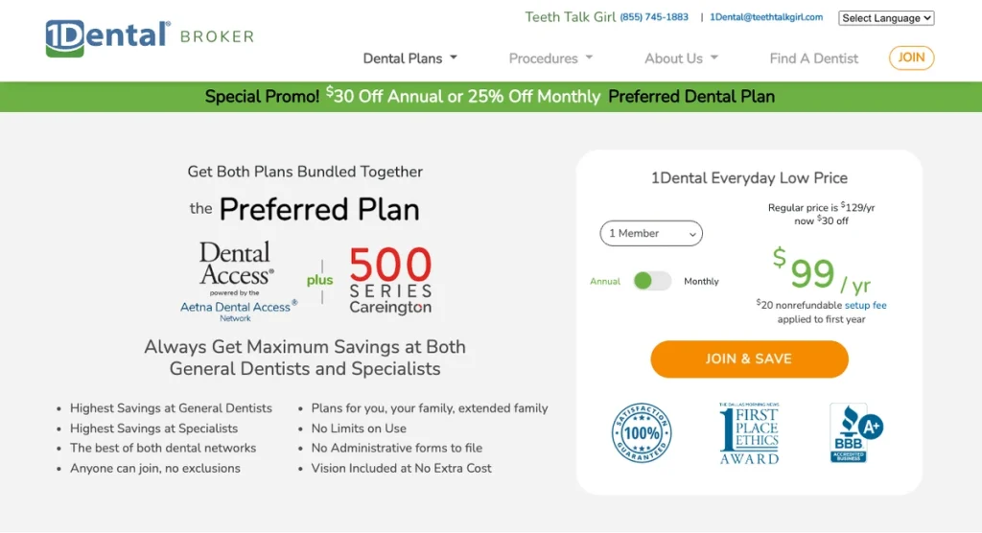This screenshot has width=982, height=533.
Task: Click the First Place Ethics Award badge
Action: 749,433
